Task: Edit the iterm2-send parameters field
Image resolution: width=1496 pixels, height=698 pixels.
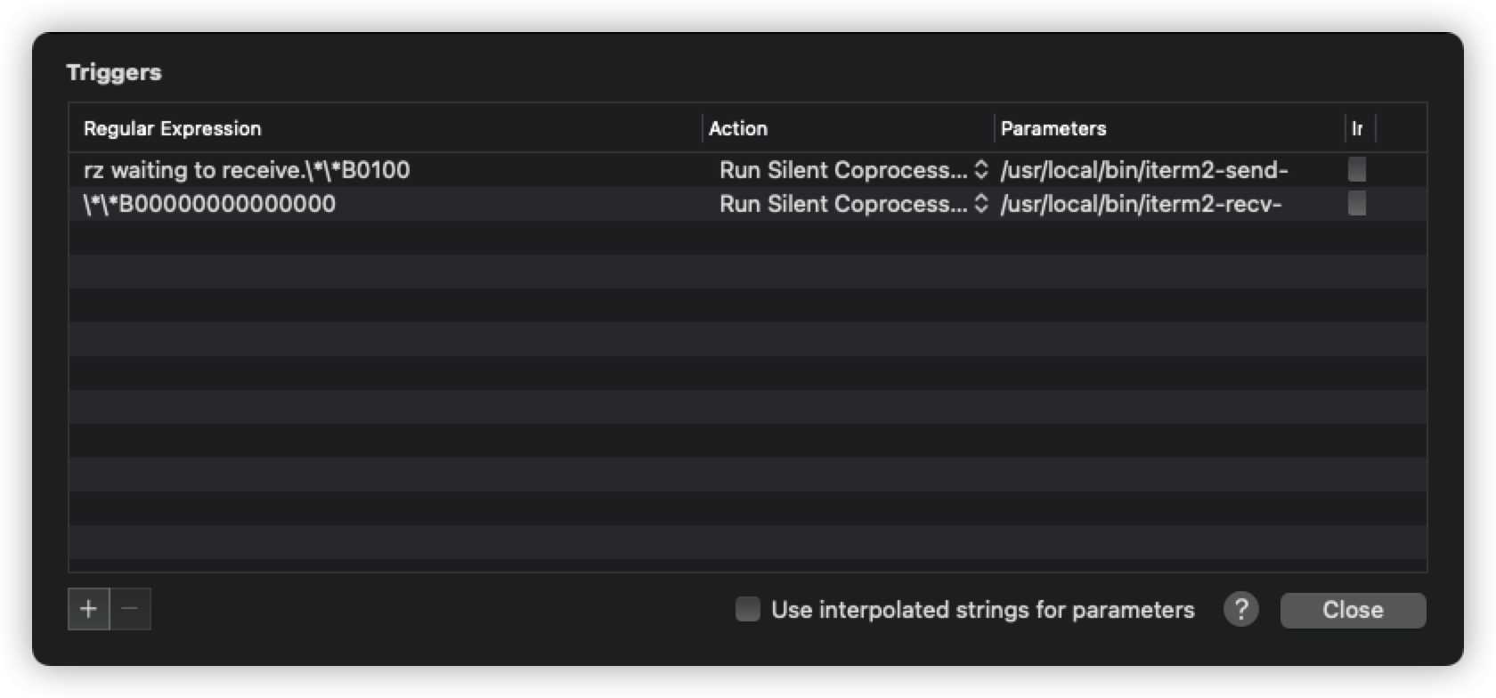Action: click(1144, 169)
